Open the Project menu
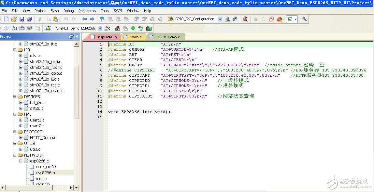Screen dimensions: 374x192 [x=40, y=11]
